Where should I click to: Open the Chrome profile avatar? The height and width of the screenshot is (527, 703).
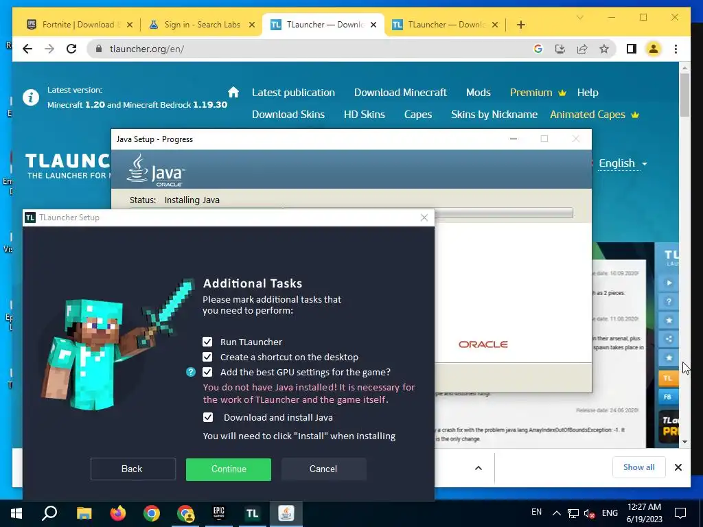pos(654,49)
